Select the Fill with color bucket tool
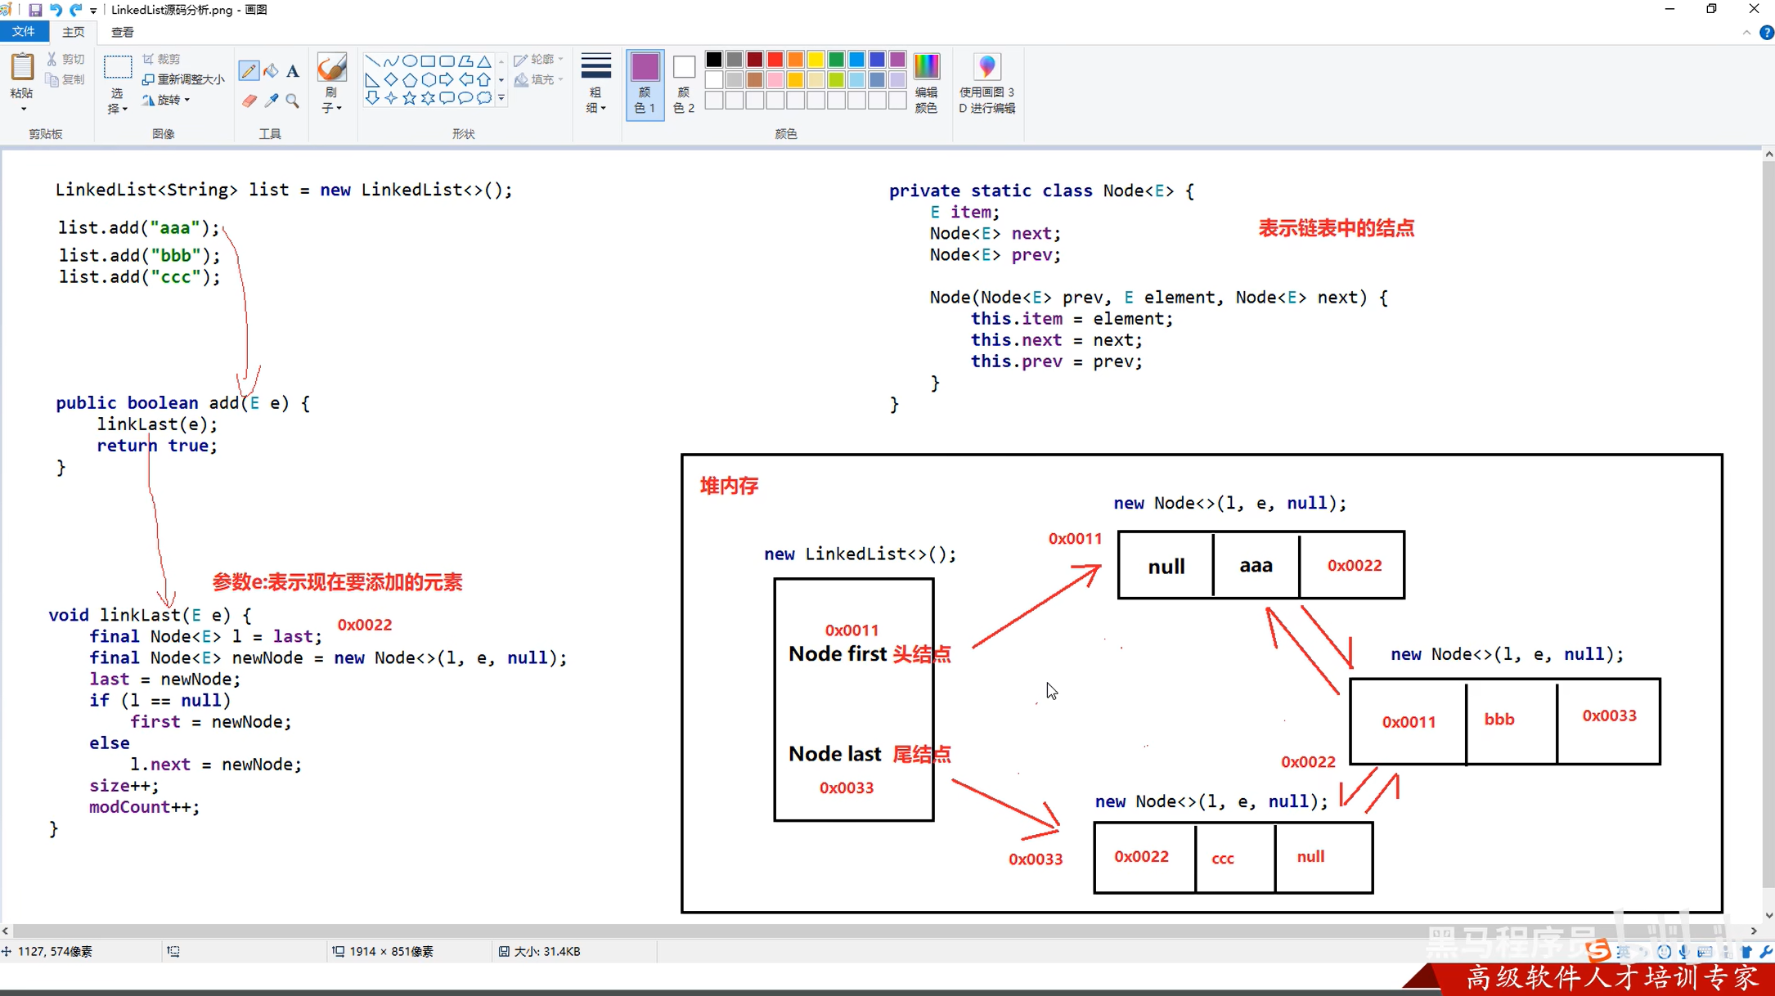1775x996 pixels. tap(271, 71)
